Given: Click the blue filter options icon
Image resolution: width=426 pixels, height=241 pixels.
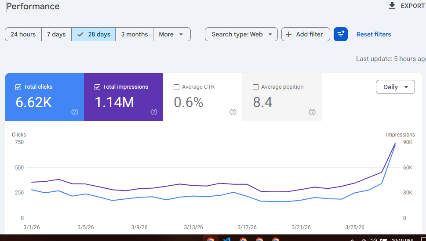Looking at the screenshot, I should [341, 34].
